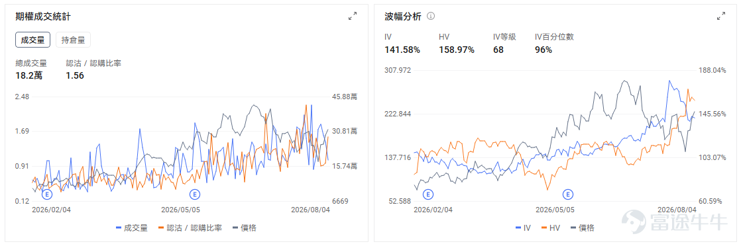Click the first earnings E marker near 2026/02/04 in 期權成交統計
The image size is (741, 246).
[x=47, y=194]
